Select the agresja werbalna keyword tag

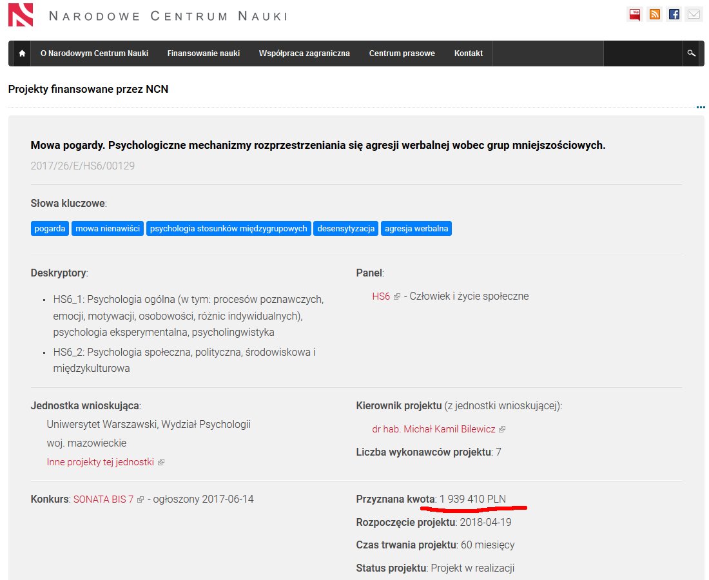pyautogui.click(x=416, y=228)
